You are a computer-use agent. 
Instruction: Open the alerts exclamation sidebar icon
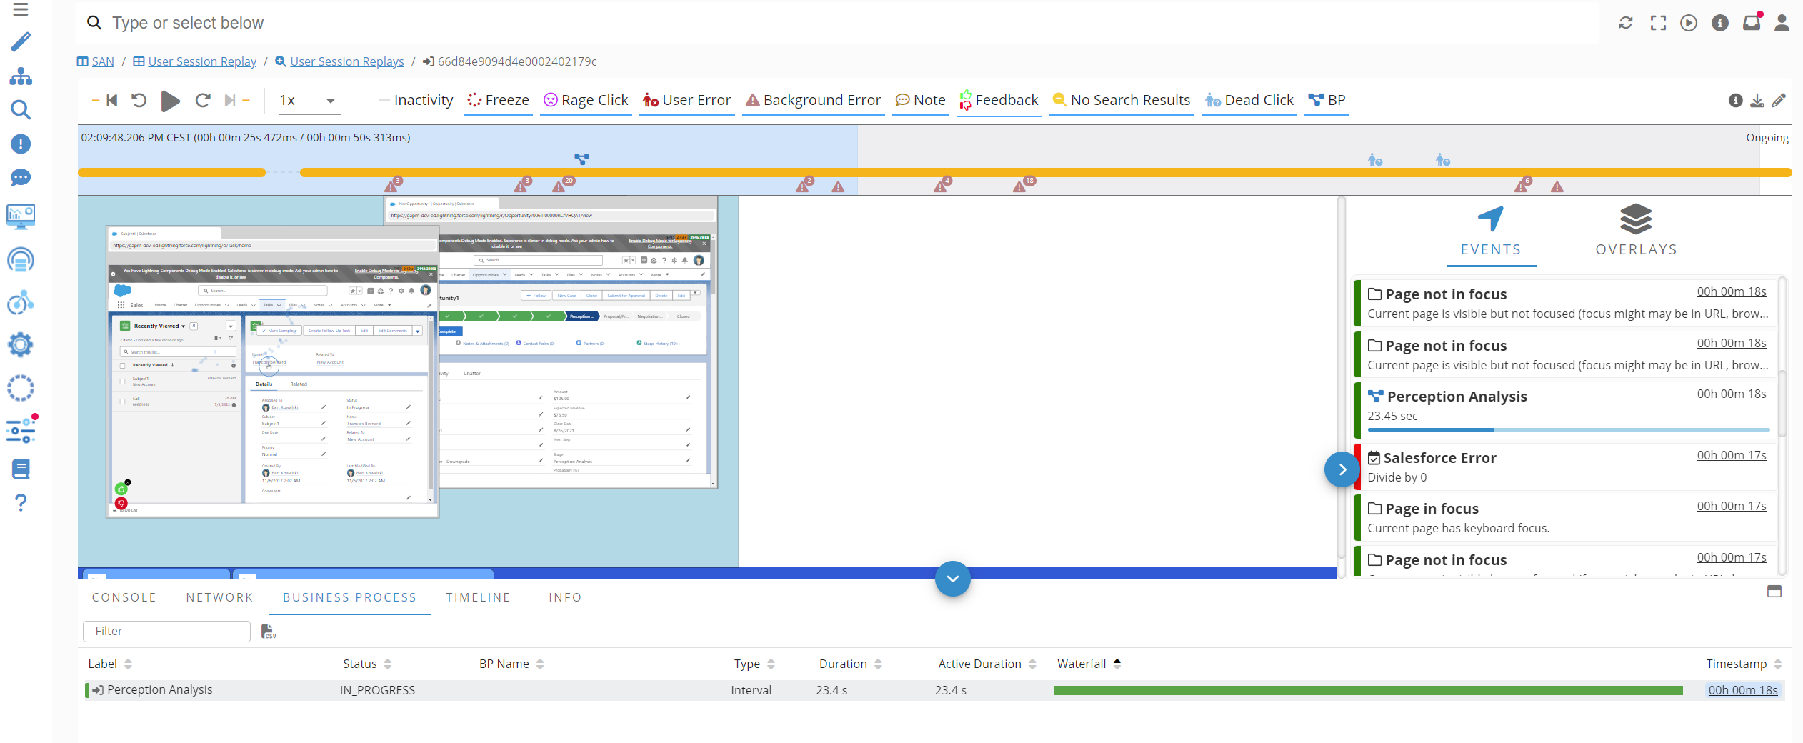(21, 144)
